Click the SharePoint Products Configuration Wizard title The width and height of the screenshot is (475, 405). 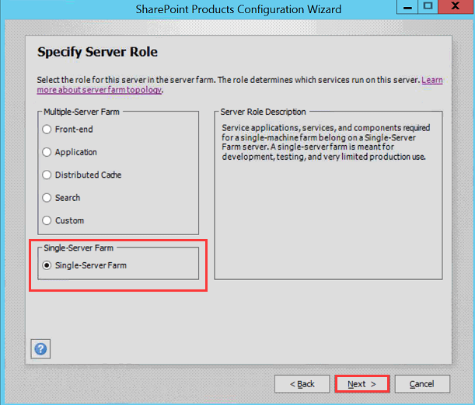(239, 9)
